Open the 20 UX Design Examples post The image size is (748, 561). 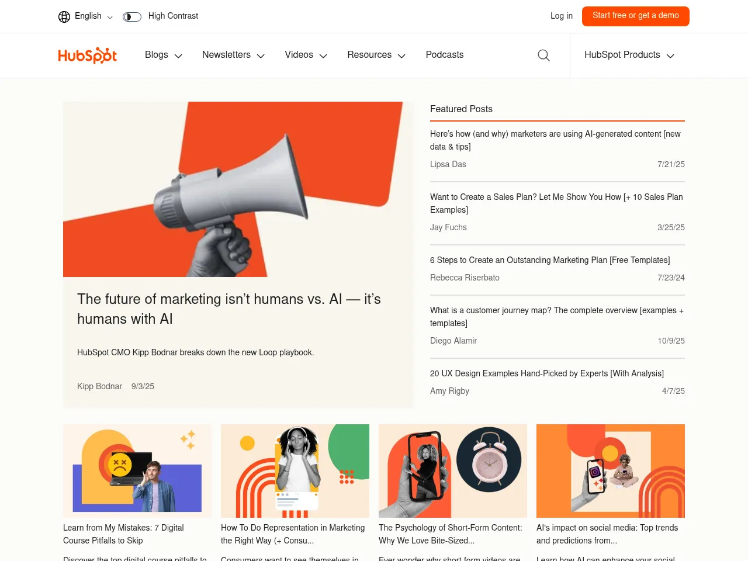point(547,373)
